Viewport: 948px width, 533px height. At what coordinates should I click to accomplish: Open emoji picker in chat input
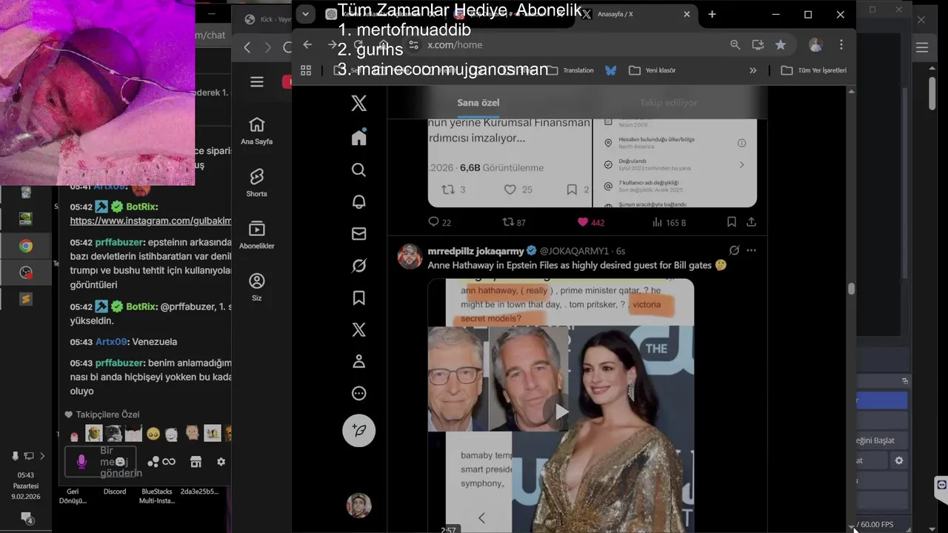[121, 462]
